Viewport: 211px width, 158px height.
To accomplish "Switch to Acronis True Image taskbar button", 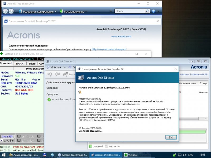I will pyautogui.click(x=72, y=155).
